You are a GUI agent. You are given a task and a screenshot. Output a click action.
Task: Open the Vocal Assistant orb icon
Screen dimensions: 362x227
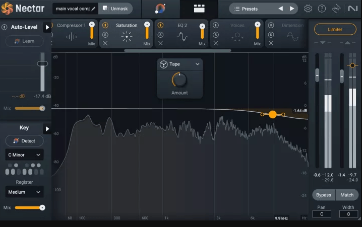[x=160, y=9]
